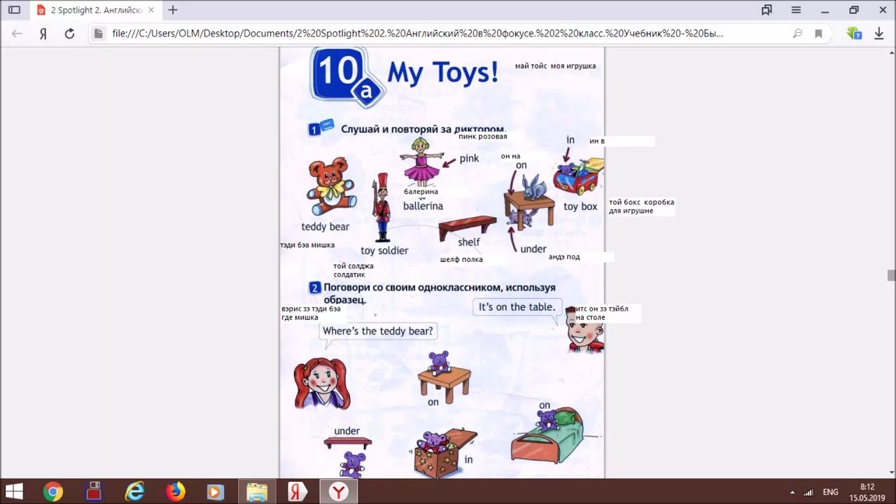The image size is (896, 504).
Task: Open the Yandex Я taskbar shortcut
Action: click(297, 491)
